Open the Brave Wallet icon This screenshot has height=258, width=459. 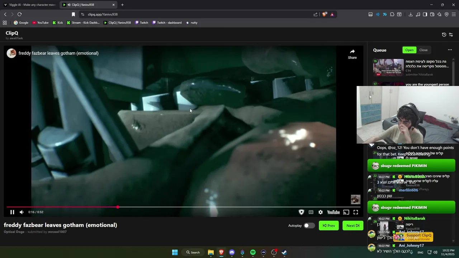(432, 14)
